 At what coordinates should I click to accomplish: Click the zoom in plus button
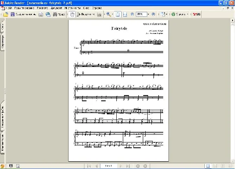tap(153, 14)
